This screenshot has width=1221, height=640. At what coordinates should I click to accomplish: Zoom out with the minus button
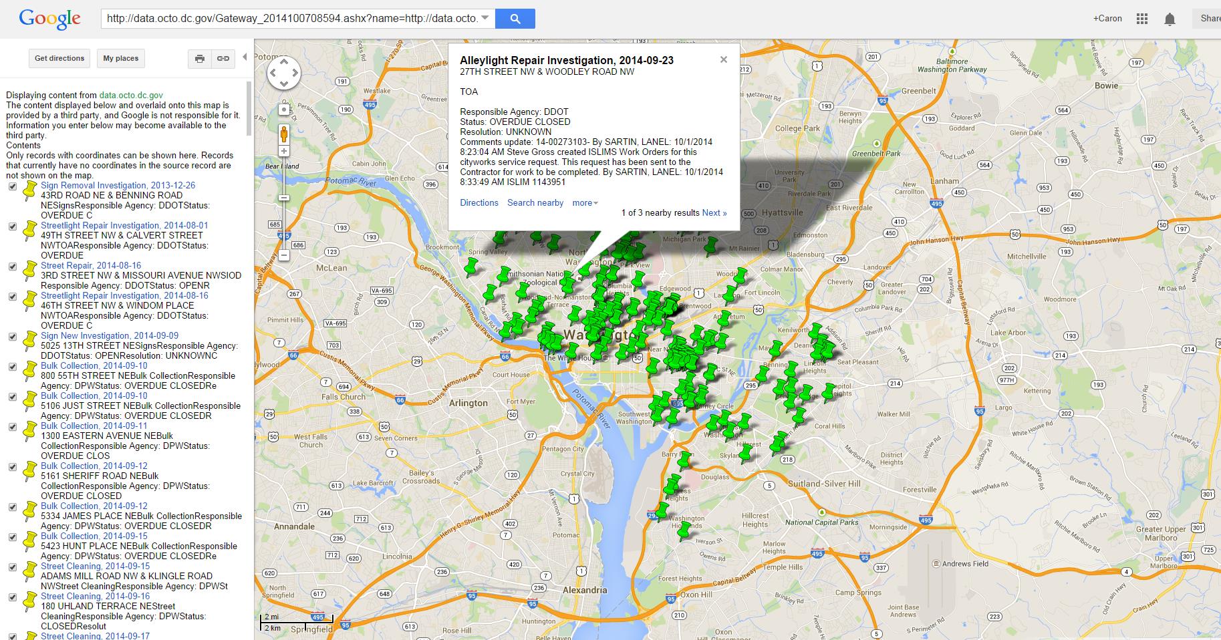pos(284,255)
